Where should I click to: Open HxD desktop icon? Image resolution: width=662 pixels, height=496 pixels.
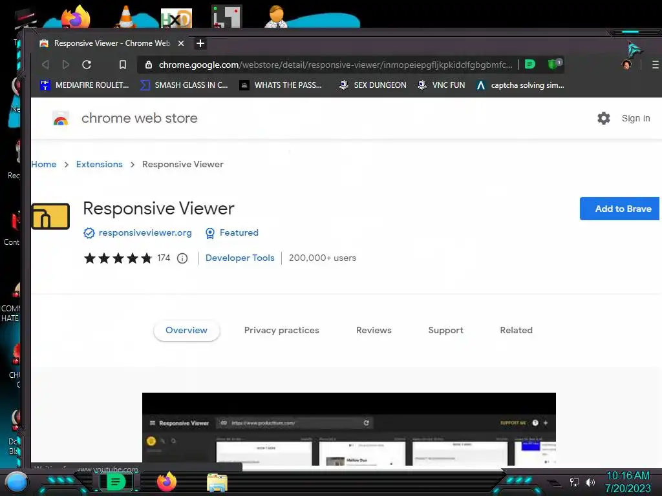[176, 17]
